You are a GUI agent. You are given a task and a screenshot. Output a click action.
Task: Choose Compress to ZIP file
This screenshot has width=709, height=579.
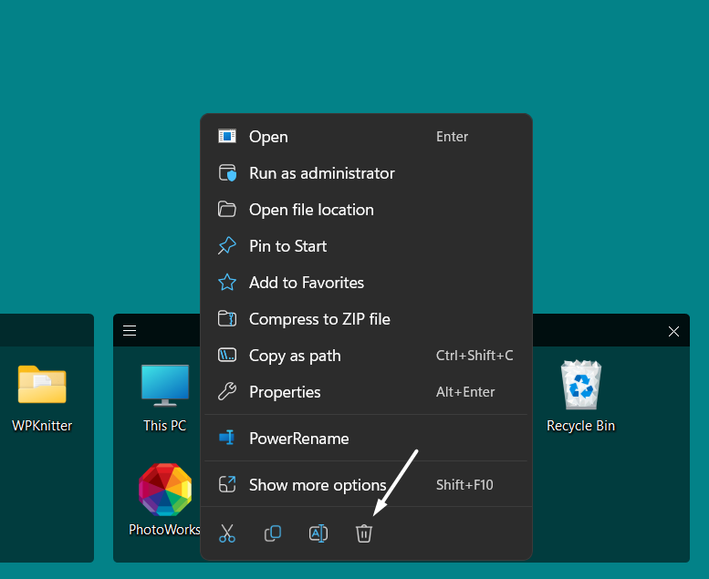(319, 319)
